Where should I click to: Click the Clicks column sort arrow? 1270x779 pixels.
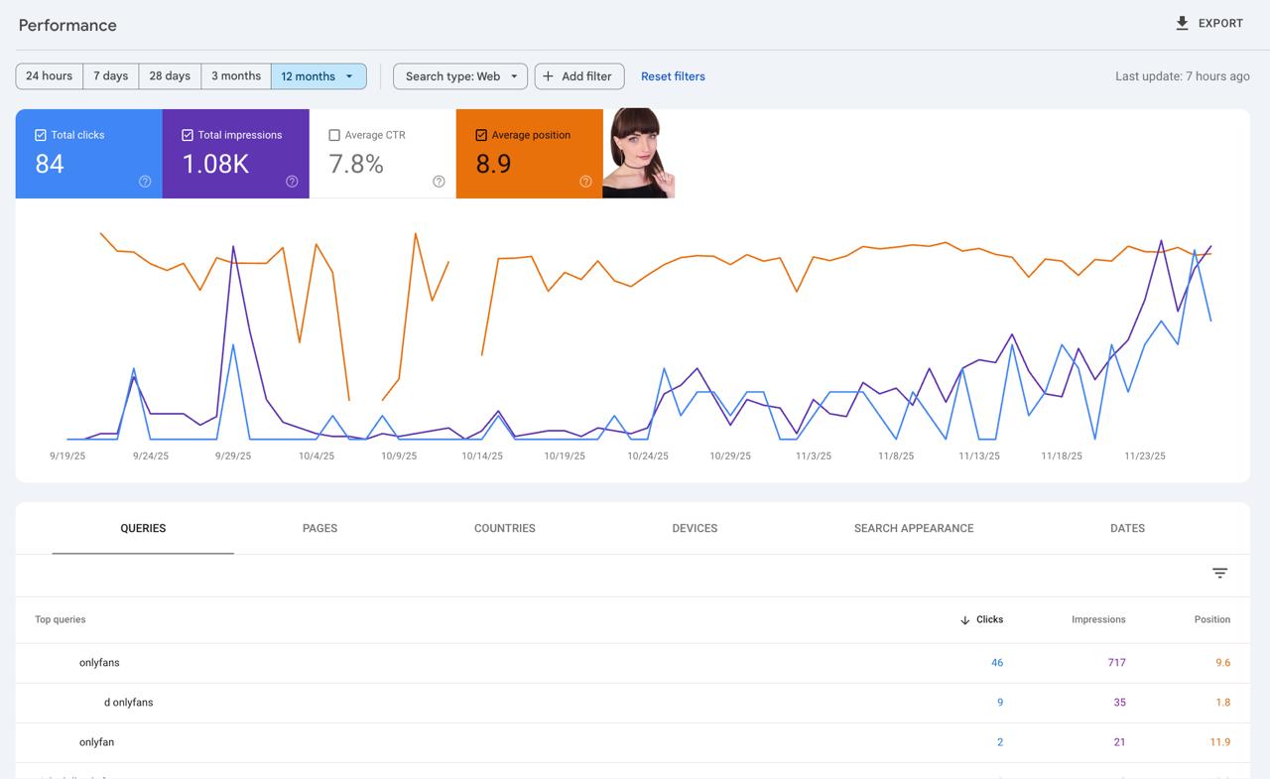964,620
